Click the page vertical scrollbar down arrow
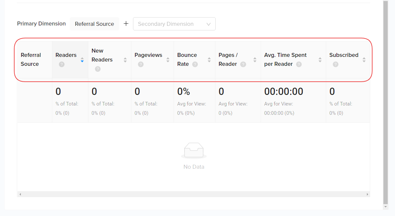This screenshot has height=216, width=395. [385, 207]
